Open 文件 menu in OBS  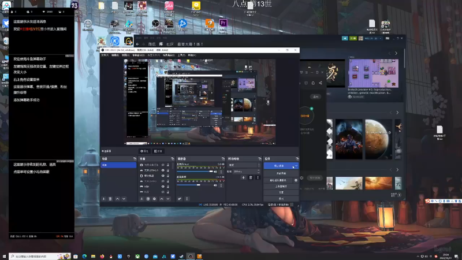105,55
